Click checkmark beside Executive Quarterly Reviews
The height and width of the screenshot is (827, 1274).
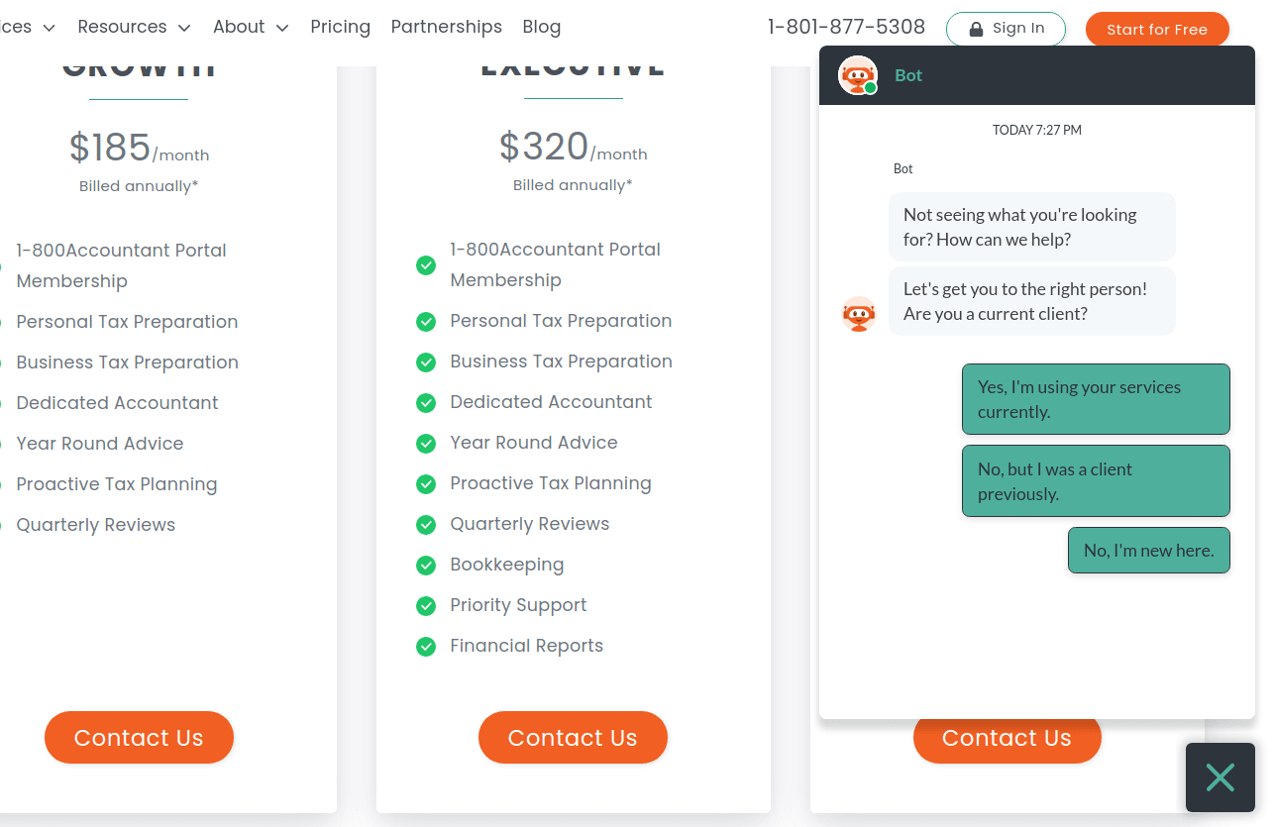[x=426, y=525]
